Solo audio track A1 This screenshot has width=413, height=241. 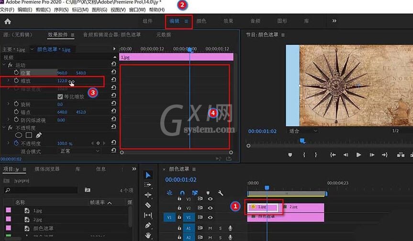coord(220,229)
